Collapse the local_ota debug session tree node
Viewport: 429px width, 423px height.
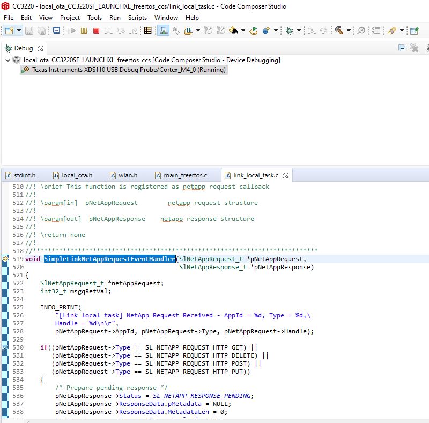[8, 60]
